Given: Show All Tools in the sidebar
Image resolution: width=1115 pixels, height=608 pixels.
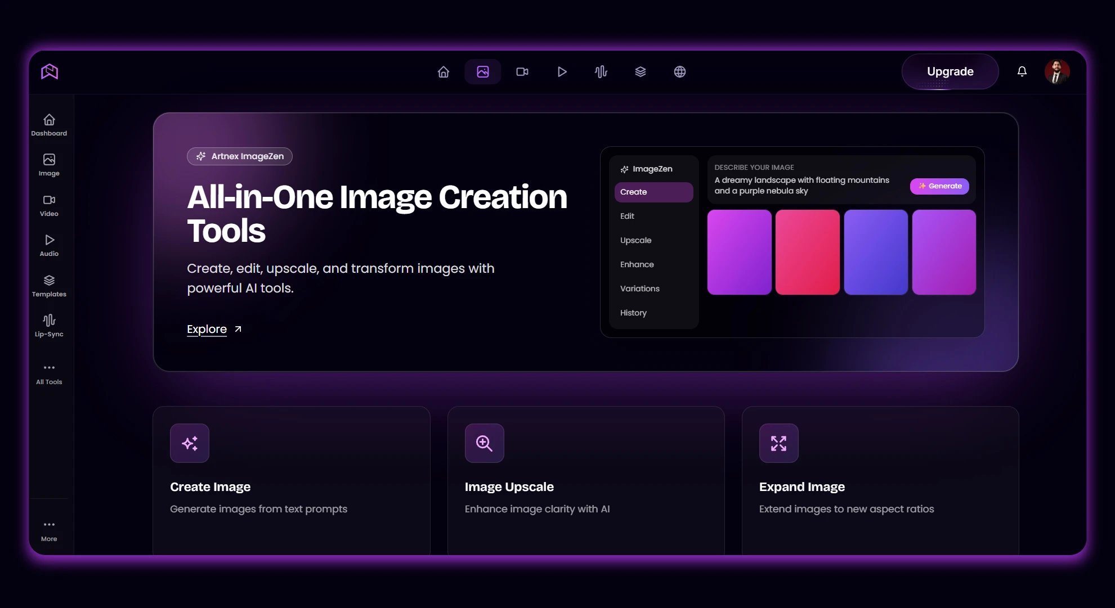Looking at the screenshot, I should click(x=49, y=373).
